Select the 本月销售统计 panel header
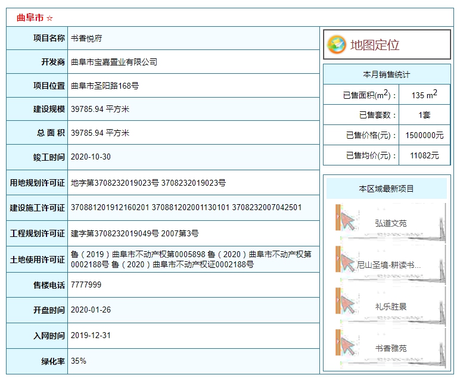The width and height of the screenshot is (457, 378). tap(387, 74)
